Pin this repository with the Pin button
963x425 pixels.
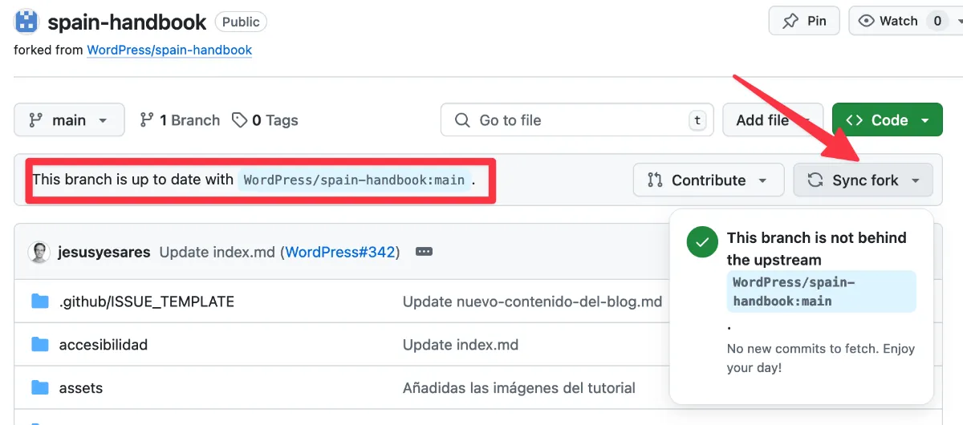804,21
